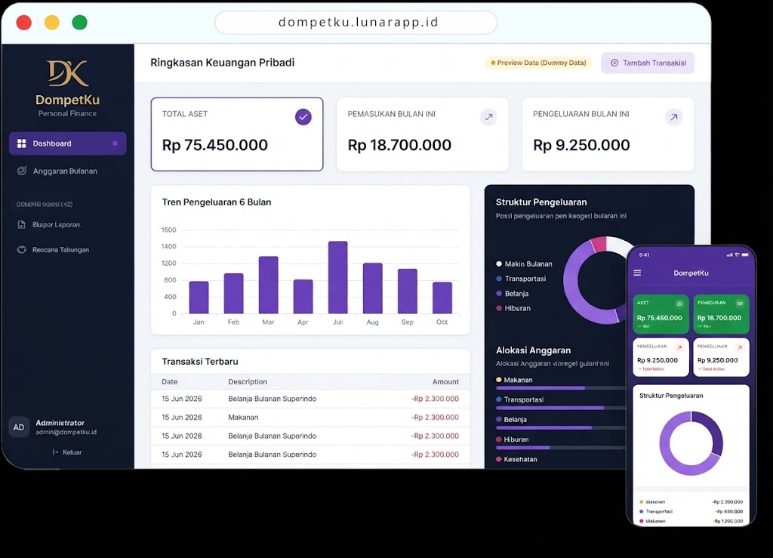Select the Total Aset card

[237, 134]
